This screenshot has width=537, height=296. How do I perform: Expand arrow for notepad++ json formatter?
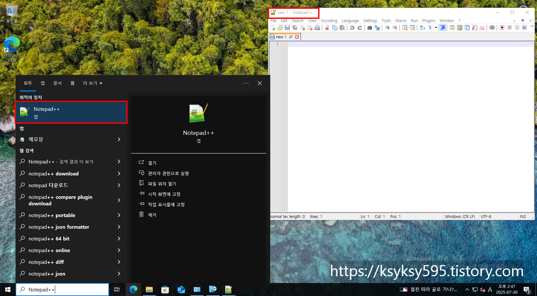pyautogui.click(x=119, y=227)
